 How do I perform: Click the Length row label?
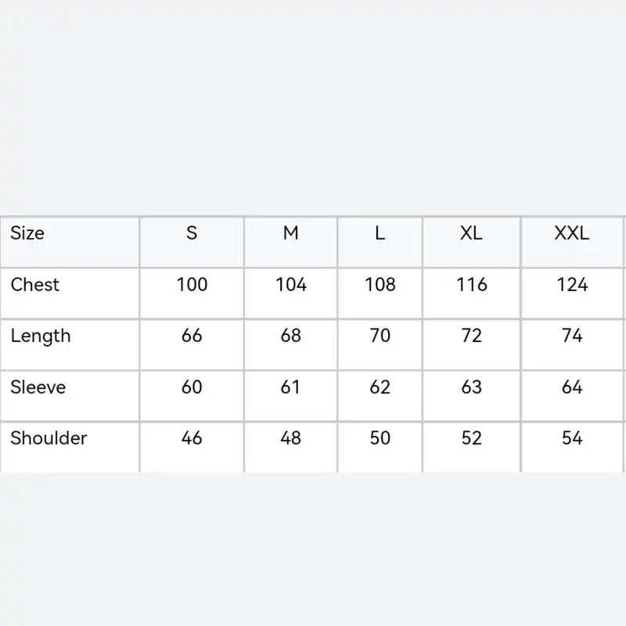pyautogui.click(x=41, y=336)
